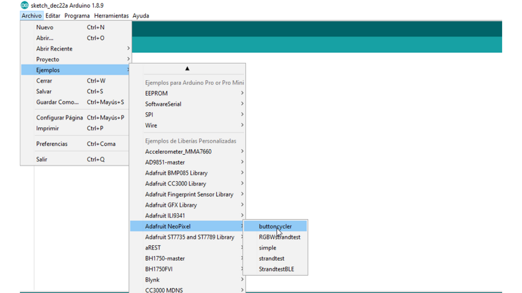Expand the Adafruit GFX Library examples
The width and height of the screenshot is (522, 293).
(x=171, y=205)
